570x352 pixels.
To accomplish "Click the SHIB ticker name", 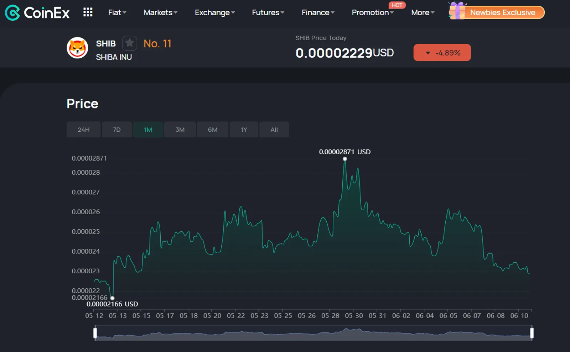I will (x=106, y=43).
